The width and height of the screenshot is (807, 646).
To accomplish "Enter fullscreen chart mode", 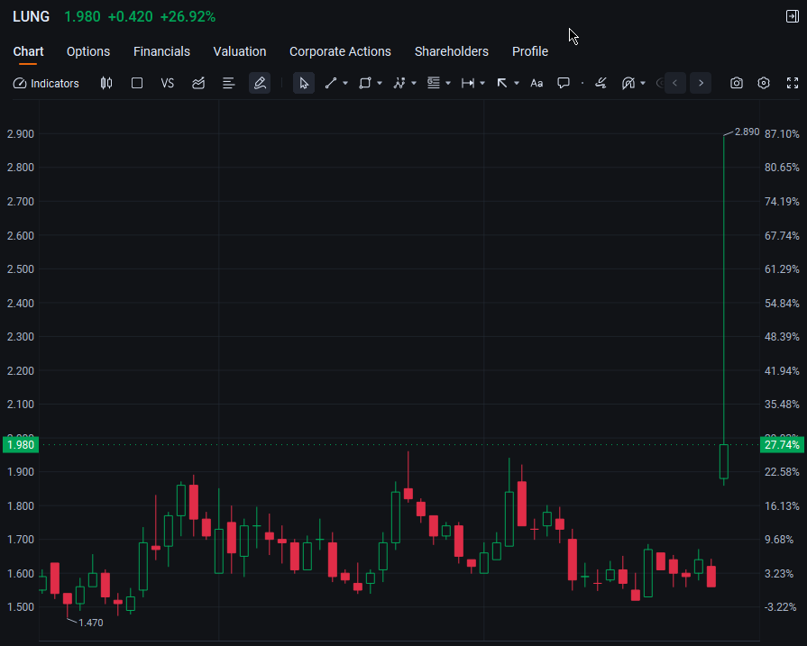I will pyautogui.click(x=793, y=83).
